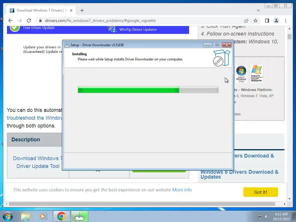Open volume control tray icon
The image size is (296, 222).
[267, 217]
